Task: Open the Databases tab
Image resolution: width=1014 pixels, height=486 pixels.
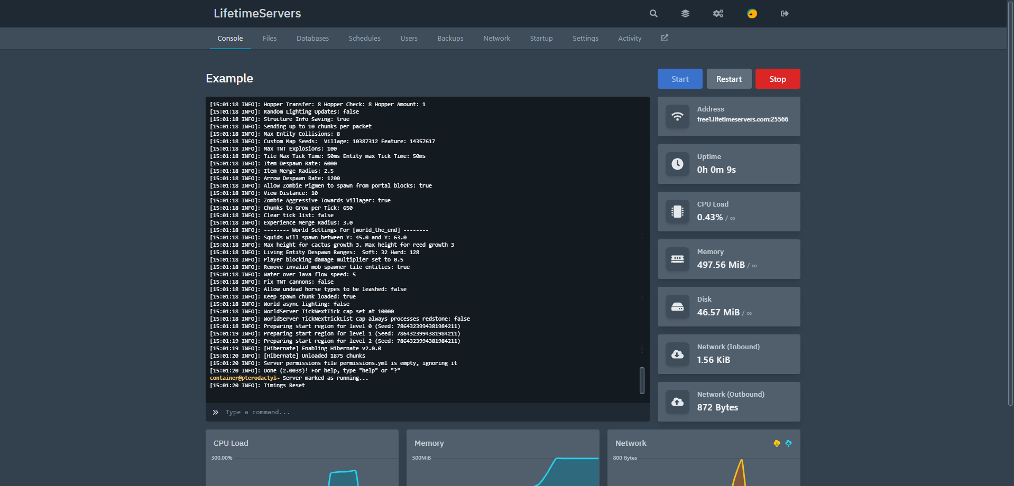Action: (x=312, y=39)
